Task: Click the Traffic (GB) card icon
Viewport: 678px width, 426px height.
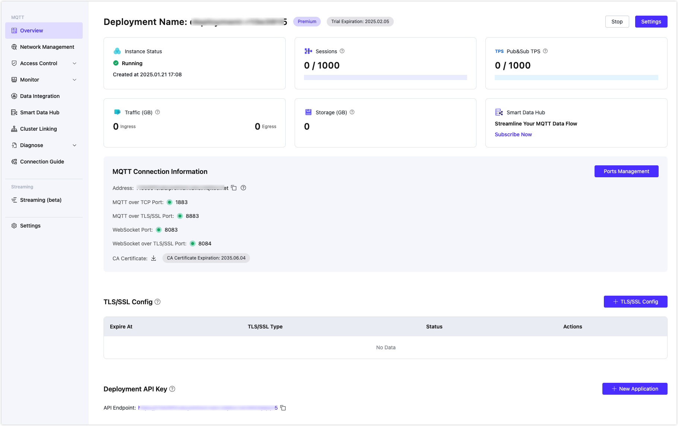Action: 117,112
